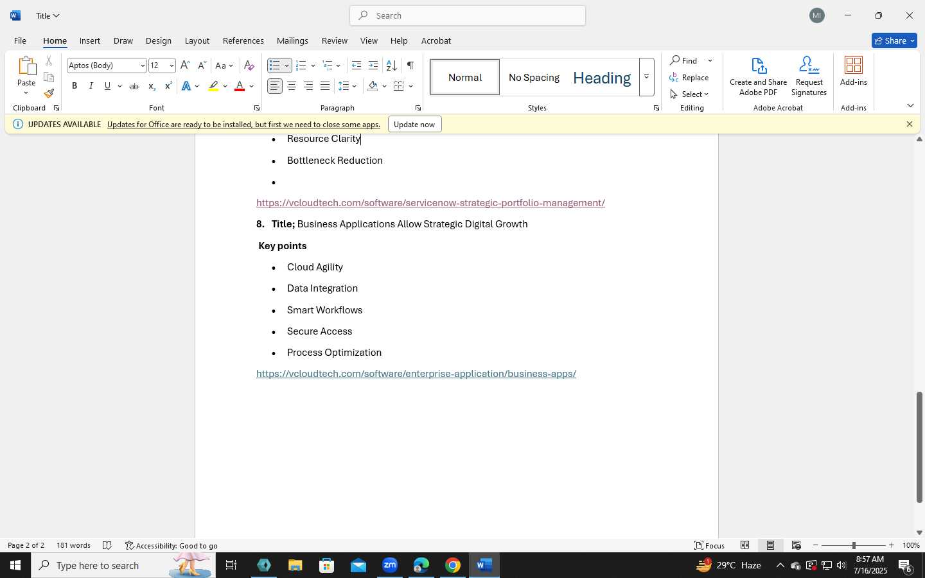The image size is (925, 578).
Task: Expand the Styles gallery more arrow
Action: [647, 77]
